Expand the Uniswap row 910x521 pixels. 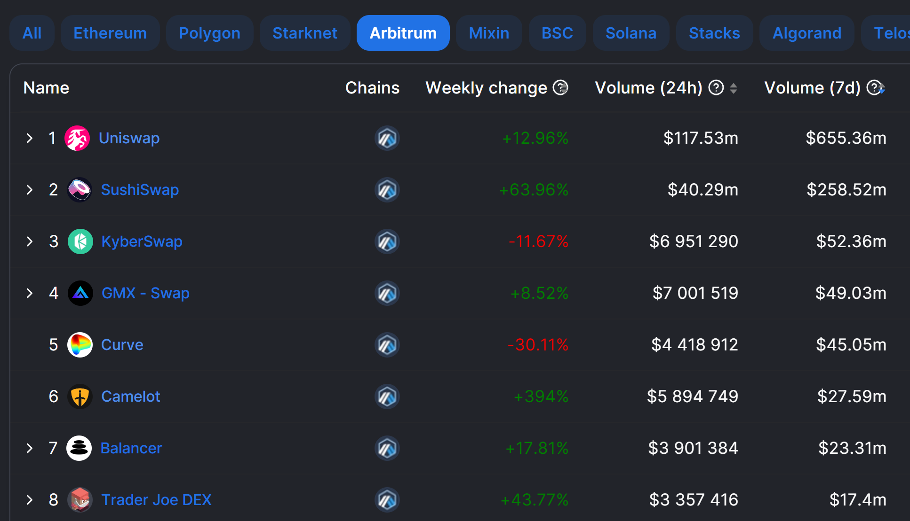point(30,138)
